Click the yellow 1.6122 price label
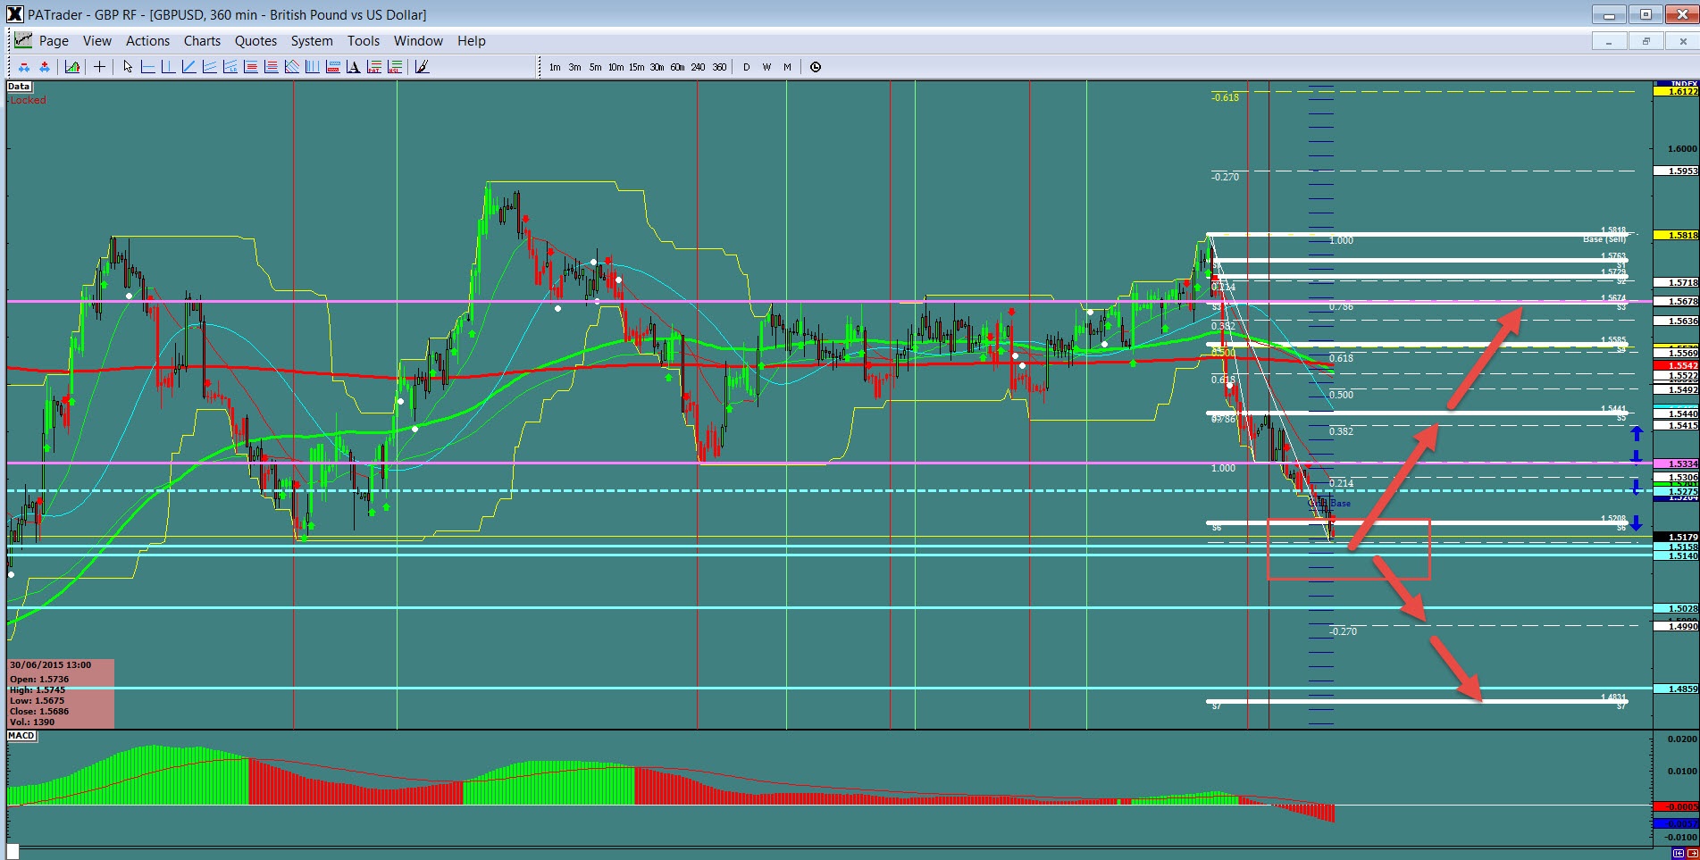 click(x=1677, y=91)
